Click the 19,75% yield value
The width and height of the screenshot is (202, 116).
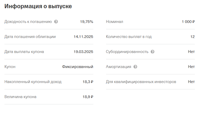coord(86,22)
